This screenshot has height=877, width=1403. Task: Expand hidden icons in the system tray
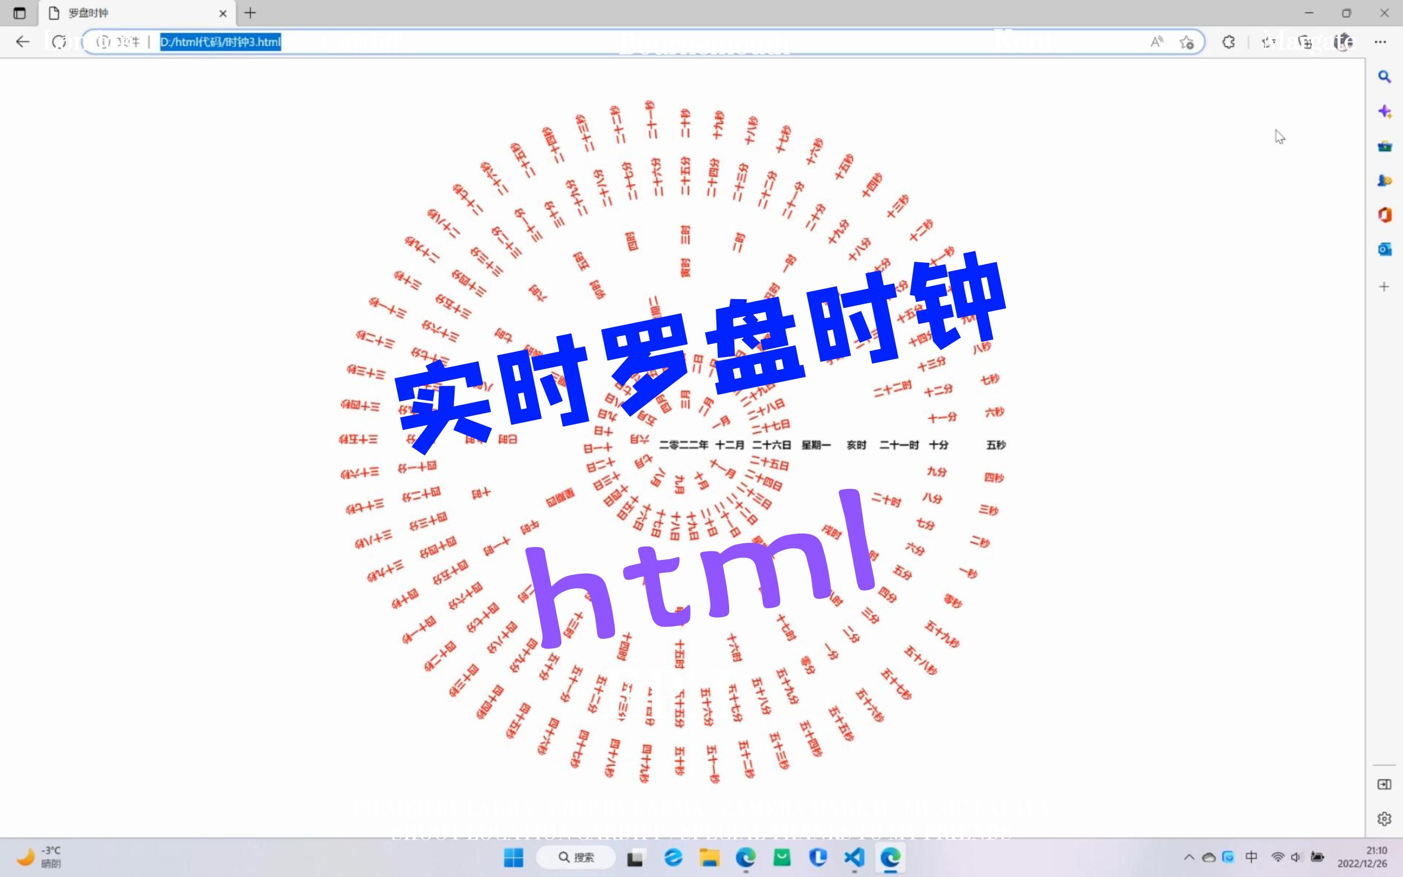point(1189,857)
